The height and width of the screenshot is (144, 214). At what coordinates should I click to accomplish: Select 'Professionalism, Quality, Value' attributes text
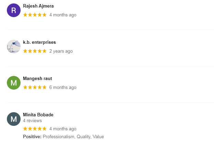(x=73, y=137)
